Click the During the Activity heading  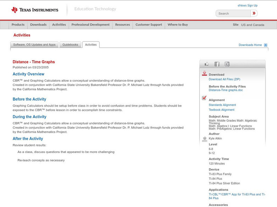point(29,117)
